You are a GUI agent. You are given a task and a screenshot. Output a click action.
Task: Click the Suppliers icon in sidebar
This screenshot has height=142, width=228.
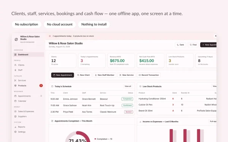(x=16, y=116)
